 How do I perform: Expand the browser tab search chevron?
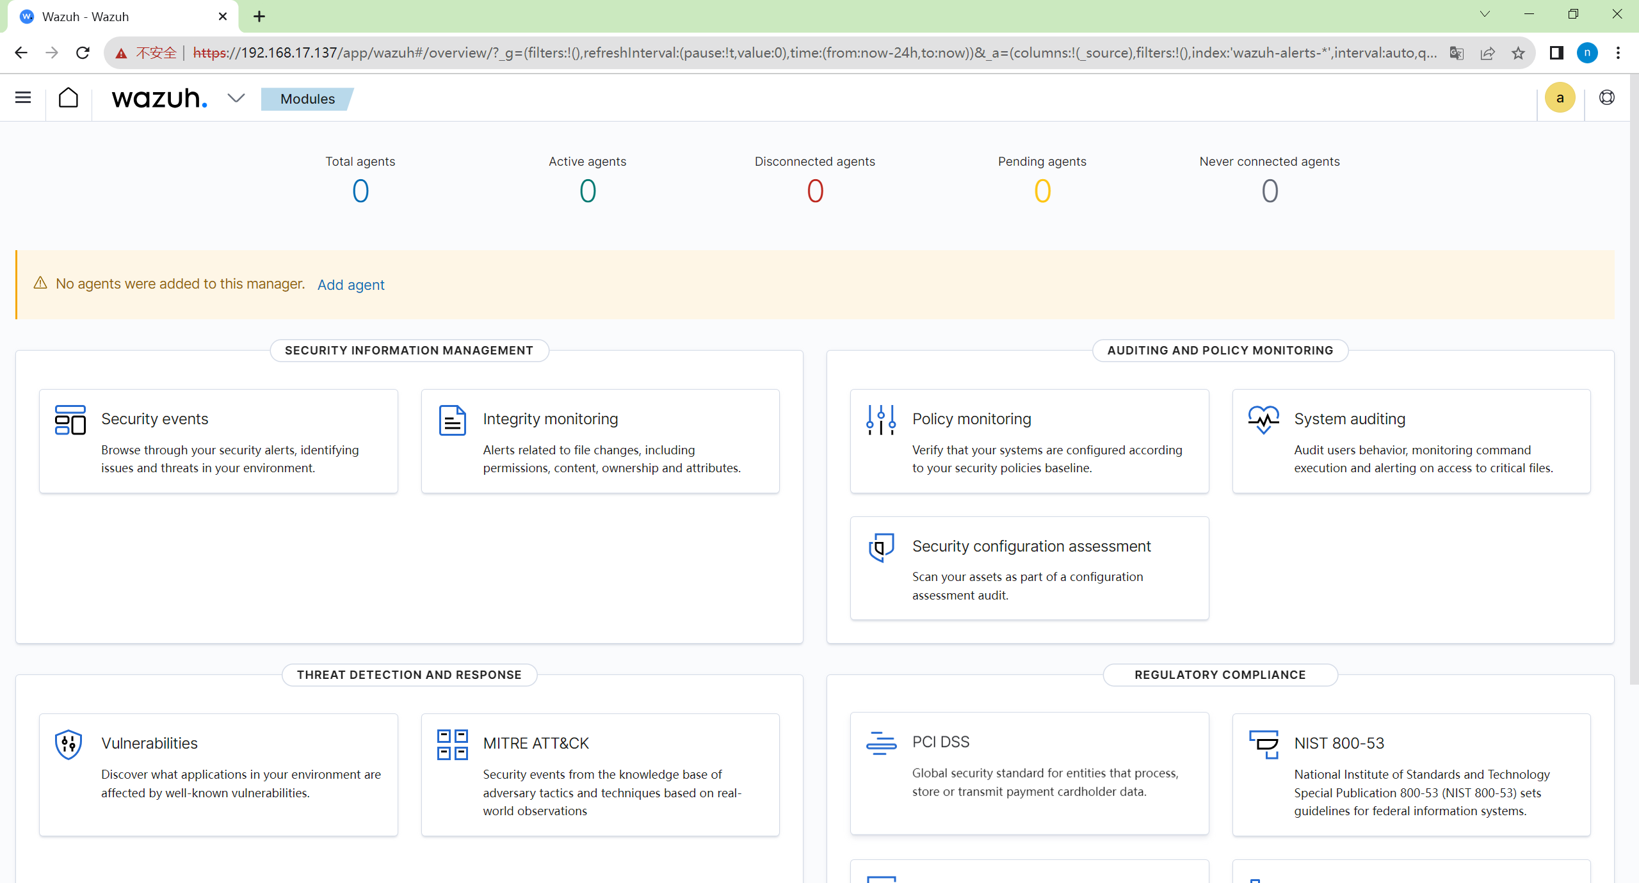click(1485, 14)
